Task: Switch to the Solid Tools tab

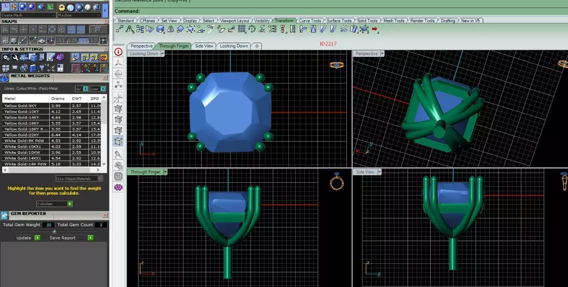Action: 367,21
